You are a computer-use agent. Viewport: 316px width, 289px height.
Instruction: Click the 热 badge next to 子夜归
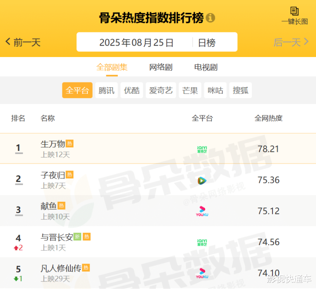point(69,175)
